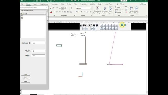Switch to the Insert tab
Viewport: 168px width, 95px height.
(35, 4)
